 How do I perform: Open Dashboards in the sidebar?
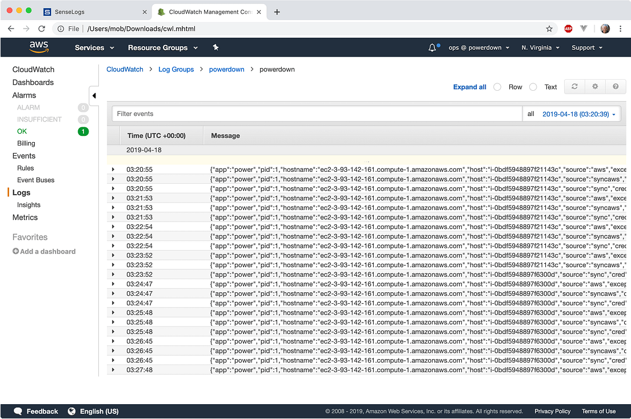[x=33, y=82]
